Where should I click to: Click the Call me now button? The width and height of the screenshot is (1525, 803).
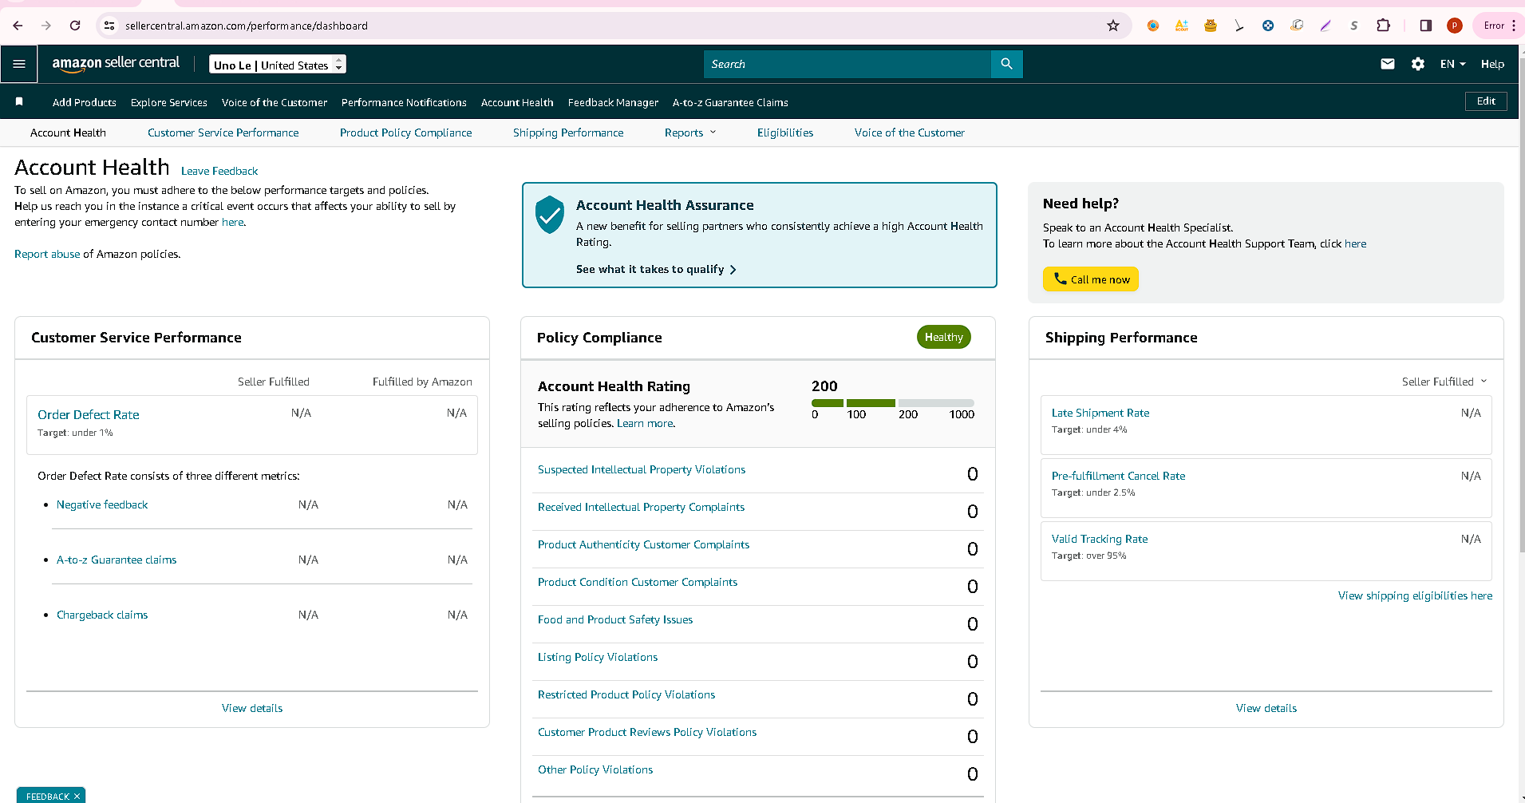pyautogui.click(x=1091, y=279)
